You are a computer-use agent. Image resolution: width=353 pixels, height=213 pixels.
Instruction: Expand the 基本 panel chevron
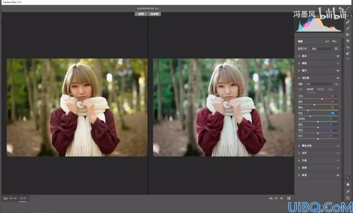point(299,56)
